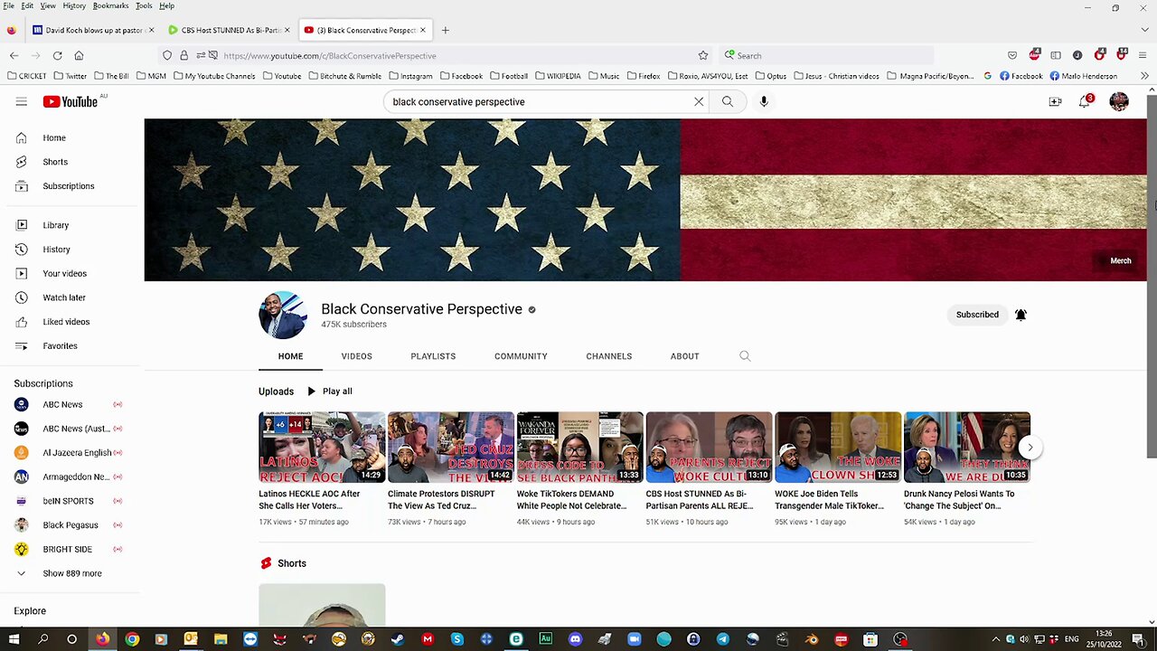Click the Firefox Search box

(x=827, y=55)
